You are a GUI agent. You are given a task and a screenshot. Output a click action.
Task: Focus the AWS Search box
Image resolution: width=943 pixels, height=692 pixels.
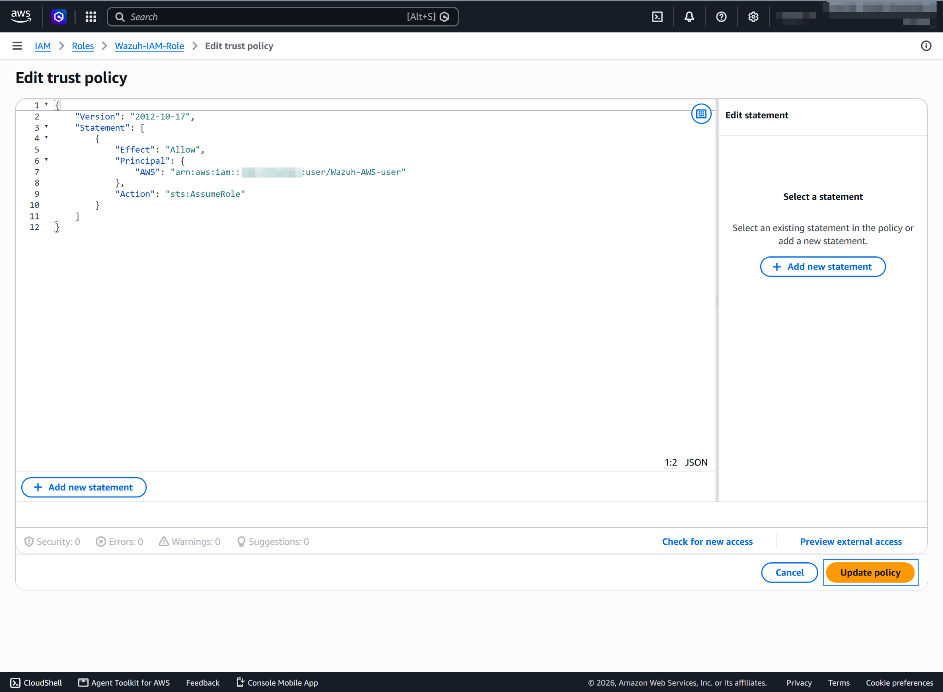pyautogui.click(x=283, y=17)
